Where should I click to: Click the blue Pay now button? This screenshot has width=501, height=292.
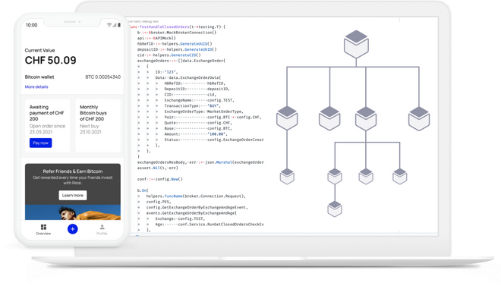click(40, 143)
